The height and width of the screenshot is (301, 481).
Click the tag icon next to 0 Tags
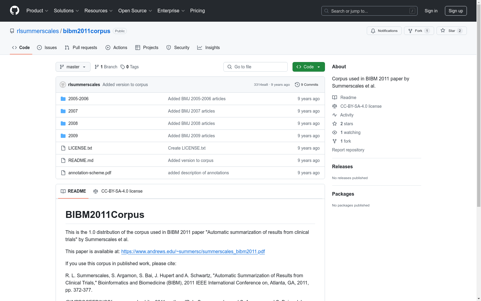tap(123, 67)
